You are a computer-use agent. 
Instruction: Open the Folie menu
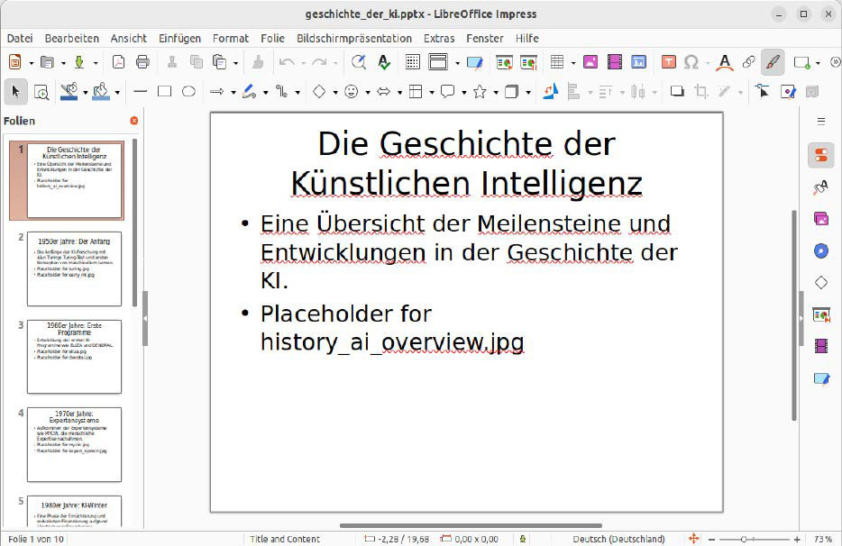(x=272, y=38)
